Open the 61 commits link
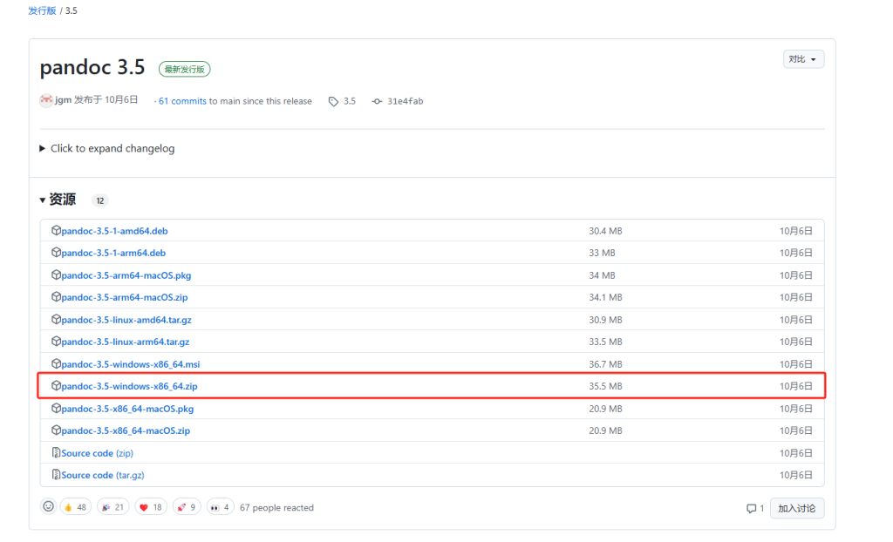This screenshot has height=542, width=893. [x=182, y=101]
